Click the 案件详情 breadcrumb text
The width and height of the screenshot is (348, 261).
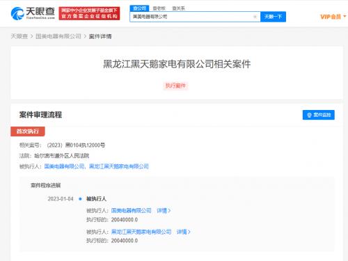point(100,36)
